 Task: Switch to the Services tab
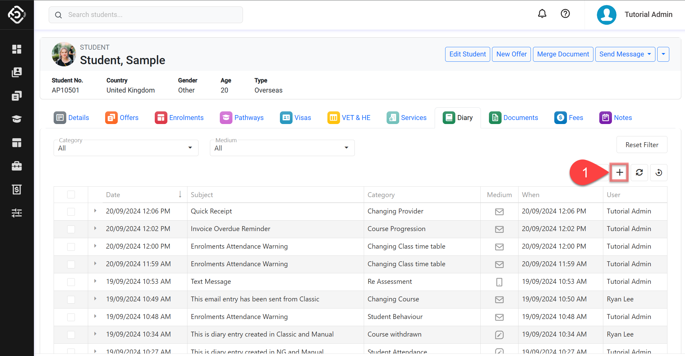(x=406, y=118)
